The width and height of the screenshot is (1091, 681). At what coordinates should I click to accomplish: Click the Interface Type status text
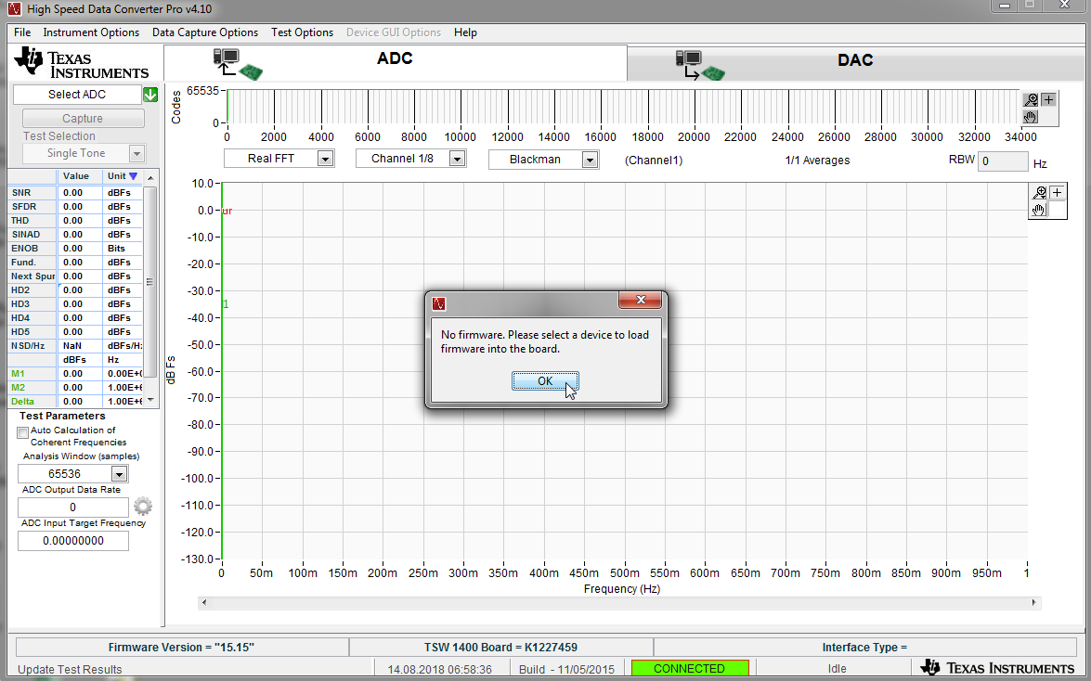(x=864, y=647)
